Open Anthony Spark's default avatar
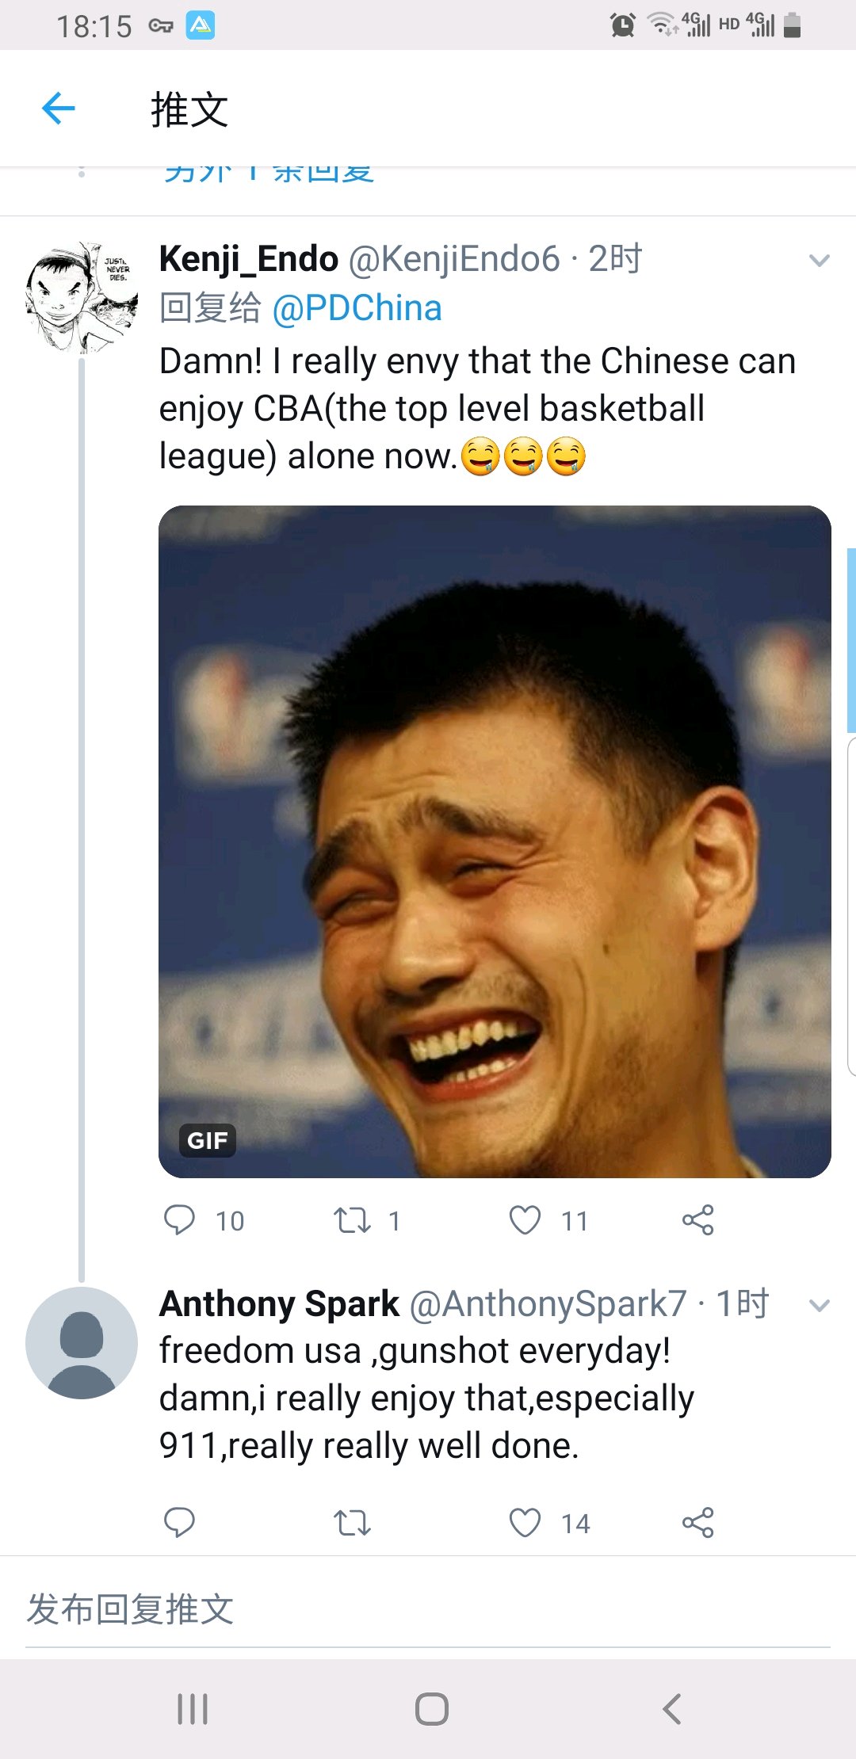Image resolution: width=856 pixels, height=1759 pixels. pyautogui.click(x=82, y=1343)
